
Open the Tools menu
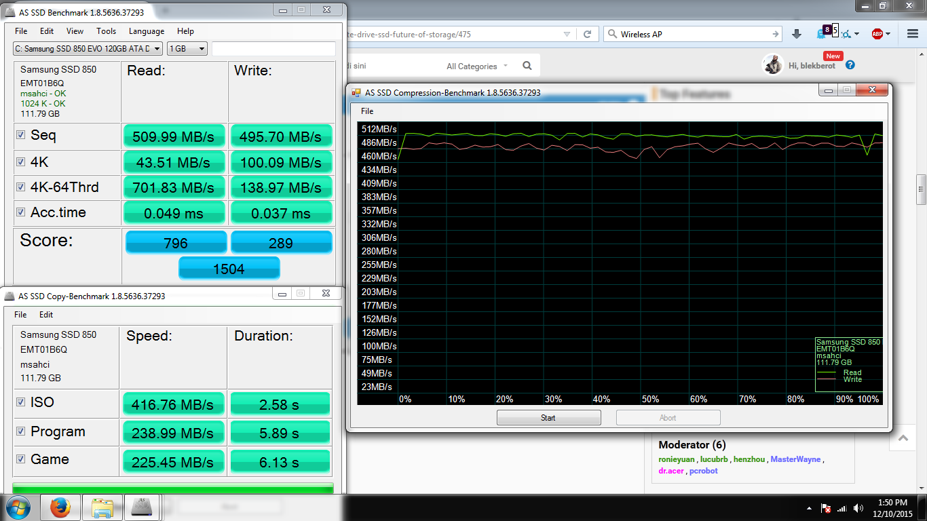tap(107, 31)
